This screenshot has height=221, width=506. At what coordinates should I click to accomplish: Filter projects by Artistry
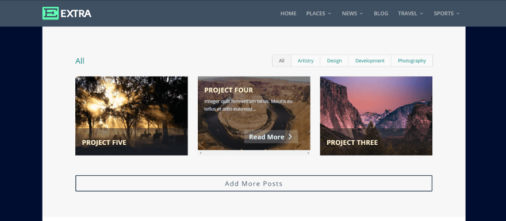305,61
